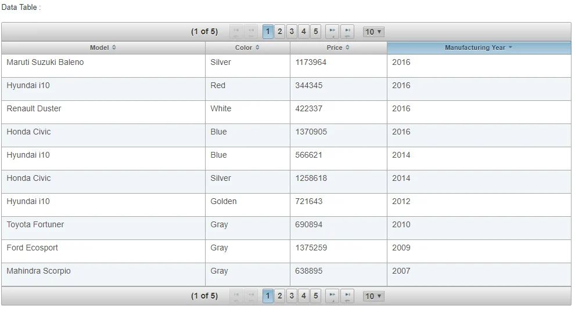Select page 1 in bottom paginator
Image resolution: width=575 pixels, height=309 pixels.
[x=268, y=296]
